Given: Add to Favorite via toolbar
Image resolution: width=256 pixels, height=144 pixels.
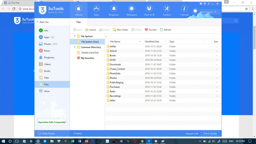Looking at the screenshot, I should [151, 30].
